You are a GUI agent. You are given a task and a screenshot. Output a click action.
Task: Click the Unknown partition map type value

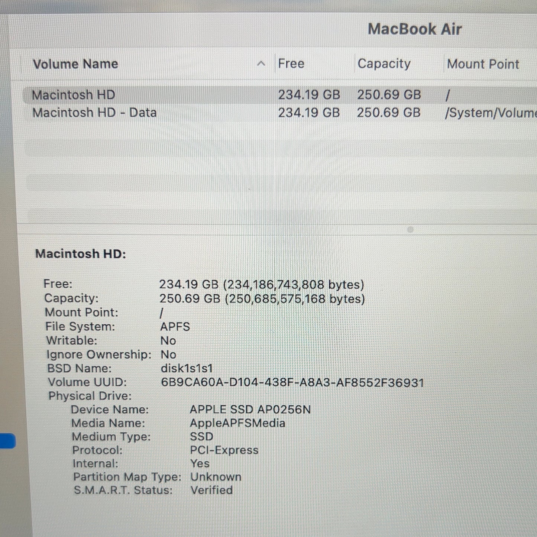coord(216,477)
